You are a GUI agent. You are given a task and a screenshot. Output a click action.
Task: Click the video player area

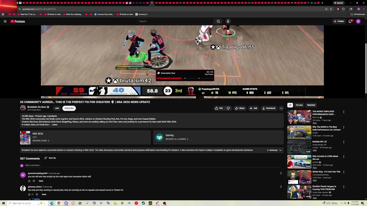click(x=182, y=62)
